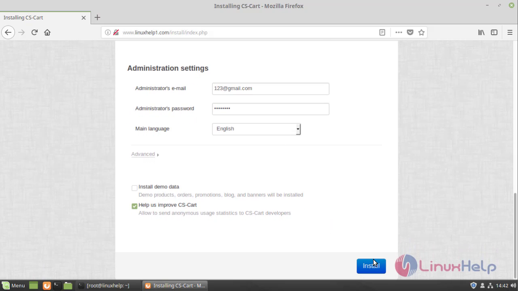518x291 pixels.
Task: Click the Main language label
Action: pos(152,129)
